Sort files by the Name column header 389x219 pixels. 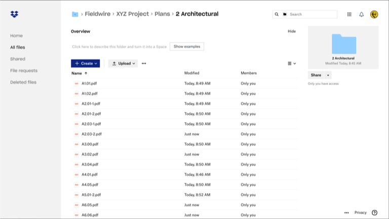click(x=77, y=73)
